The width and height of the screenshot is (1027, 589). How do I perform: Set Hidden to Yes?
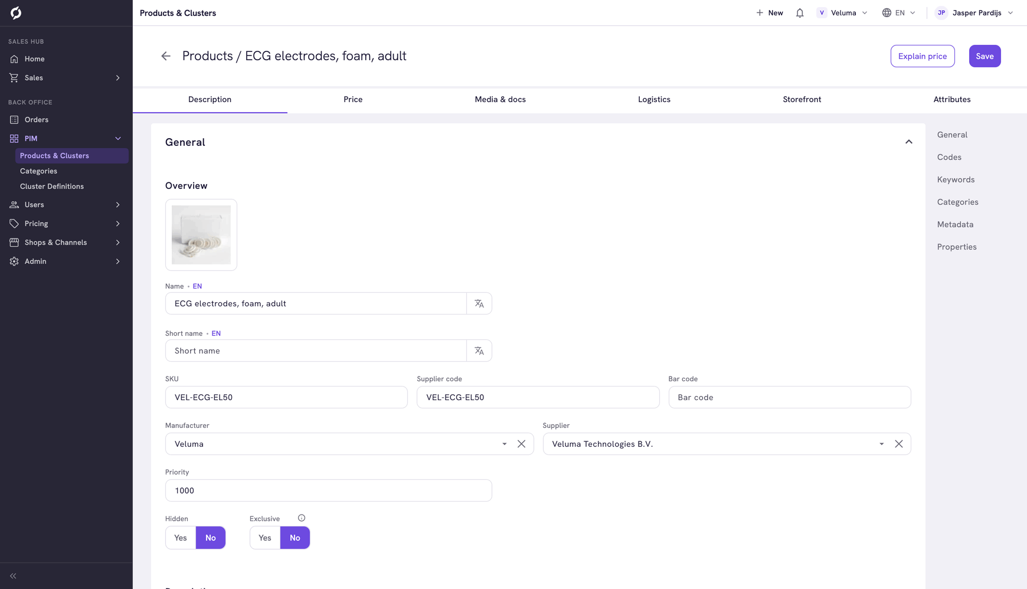[181, 538]
